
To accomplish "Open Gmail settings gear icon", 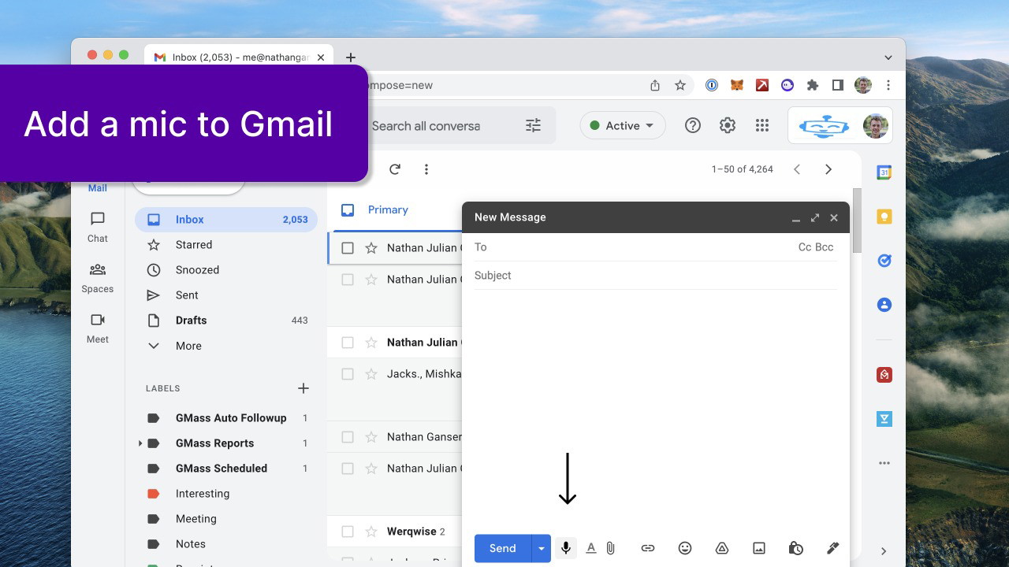I will click(727, 125).
